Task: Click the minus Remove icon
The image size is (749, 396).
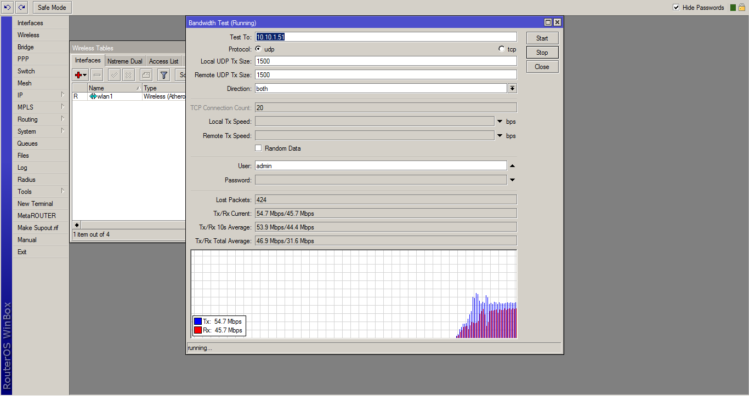Action: pyautogui.click(x=97, y=75)
